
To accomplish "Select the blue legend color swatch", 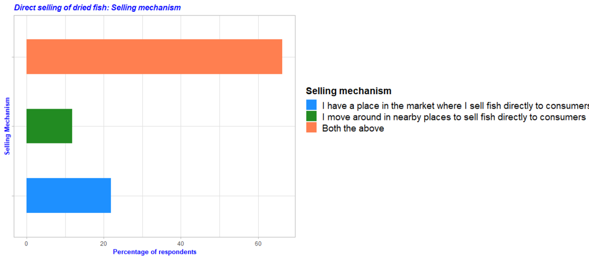I will pyautogui.click(x=312, y=105).
